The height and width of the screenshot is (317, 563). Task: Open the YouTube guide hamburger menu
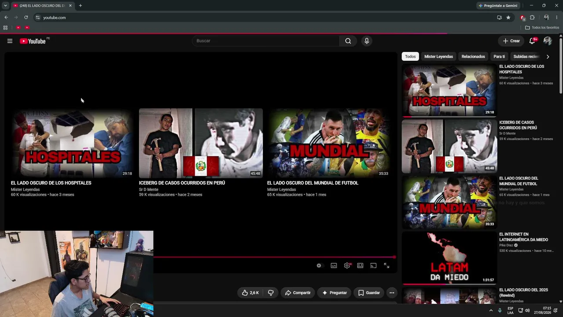10,41
